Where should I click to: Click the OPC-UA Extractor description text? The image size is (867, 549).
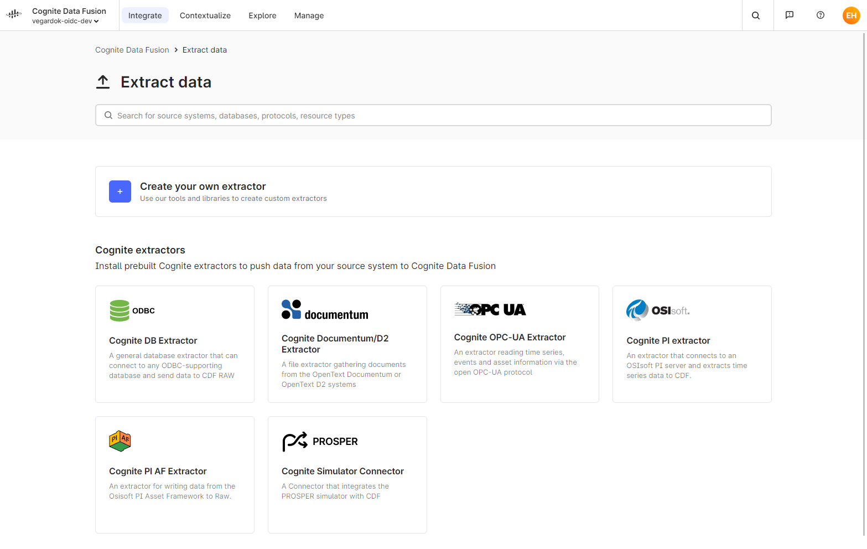click(x=516, y=362)
